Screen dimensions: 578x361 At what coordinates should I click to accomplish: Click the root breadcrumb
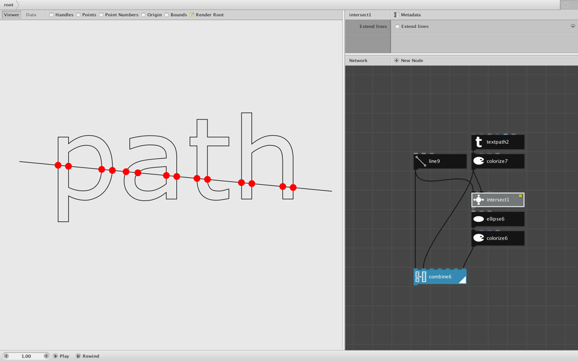click(9, 5)
